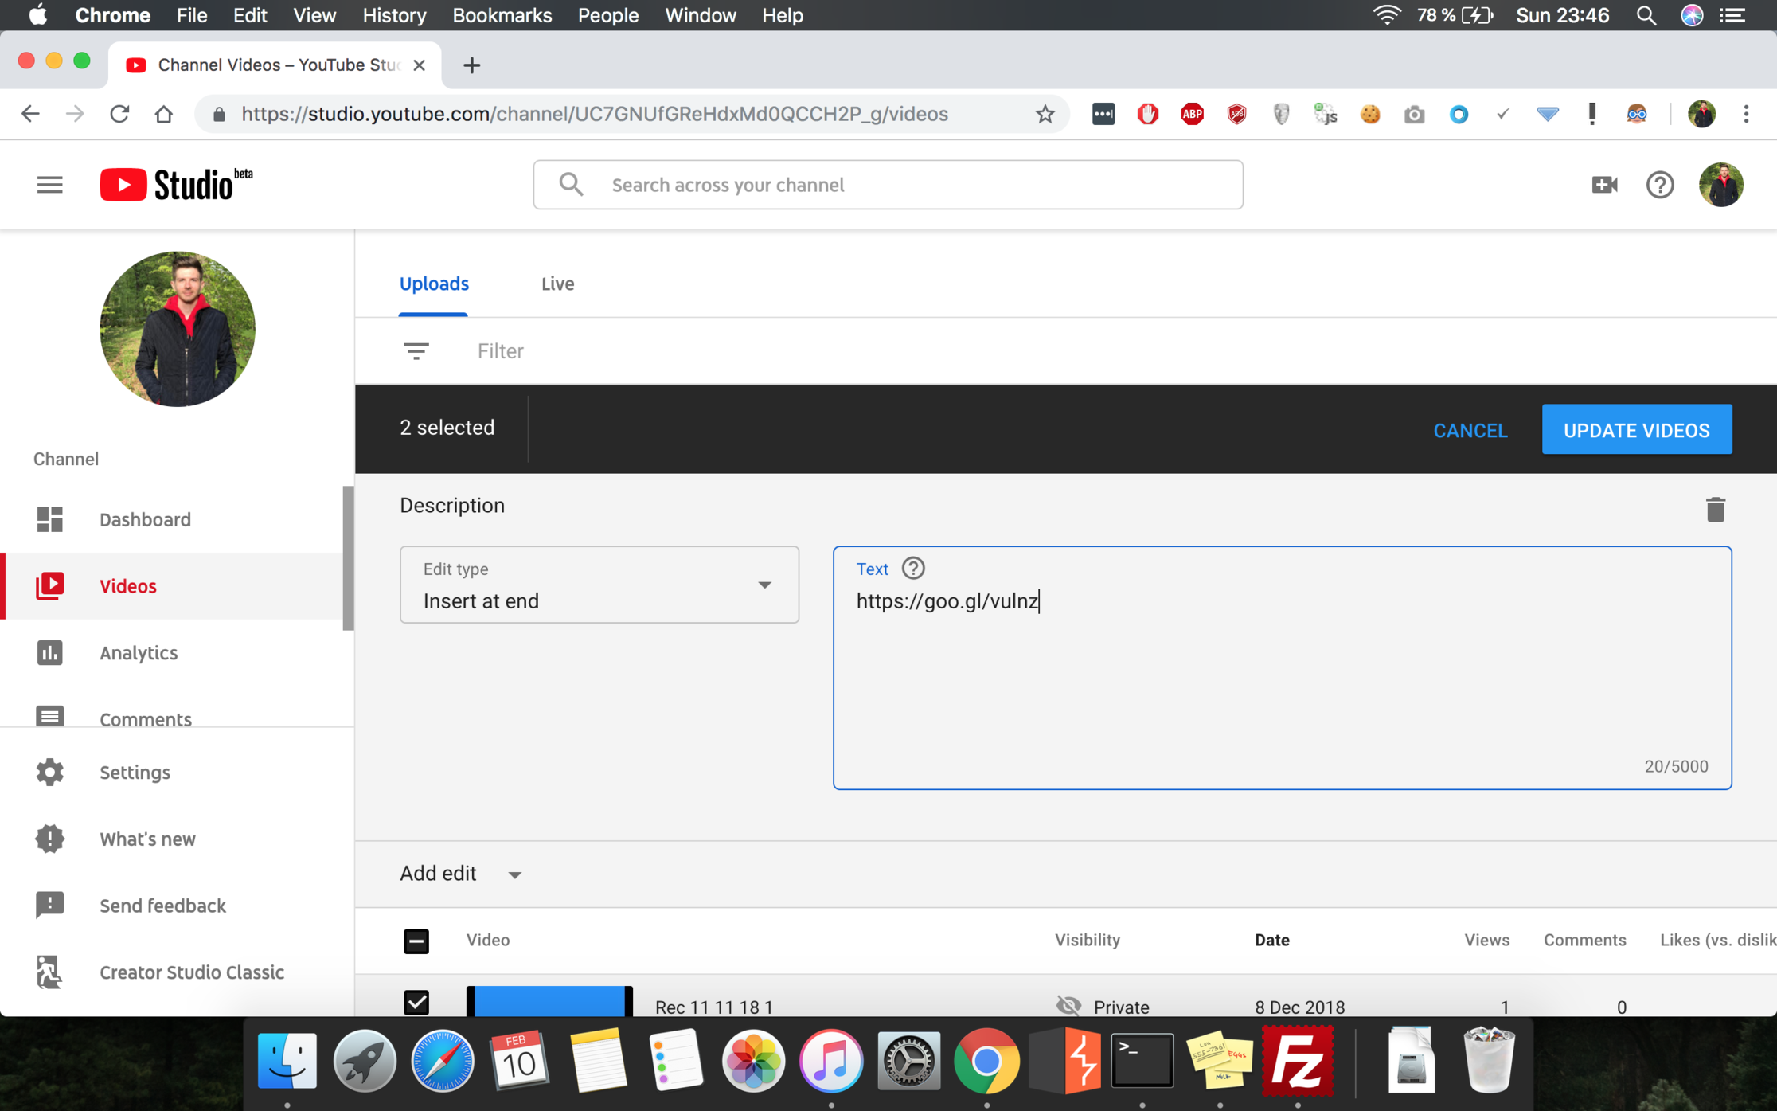
Task: Toggle the select-all checkbox header
Action: pyautogui.click(x=416, y=940)
